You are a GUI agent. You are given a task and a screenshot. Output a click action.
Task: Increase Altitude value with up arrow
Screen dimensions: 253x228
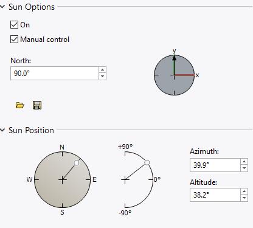coord(244,192)
